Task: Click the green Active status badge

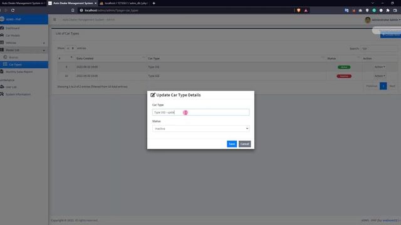Action: (x=344, y=67)
